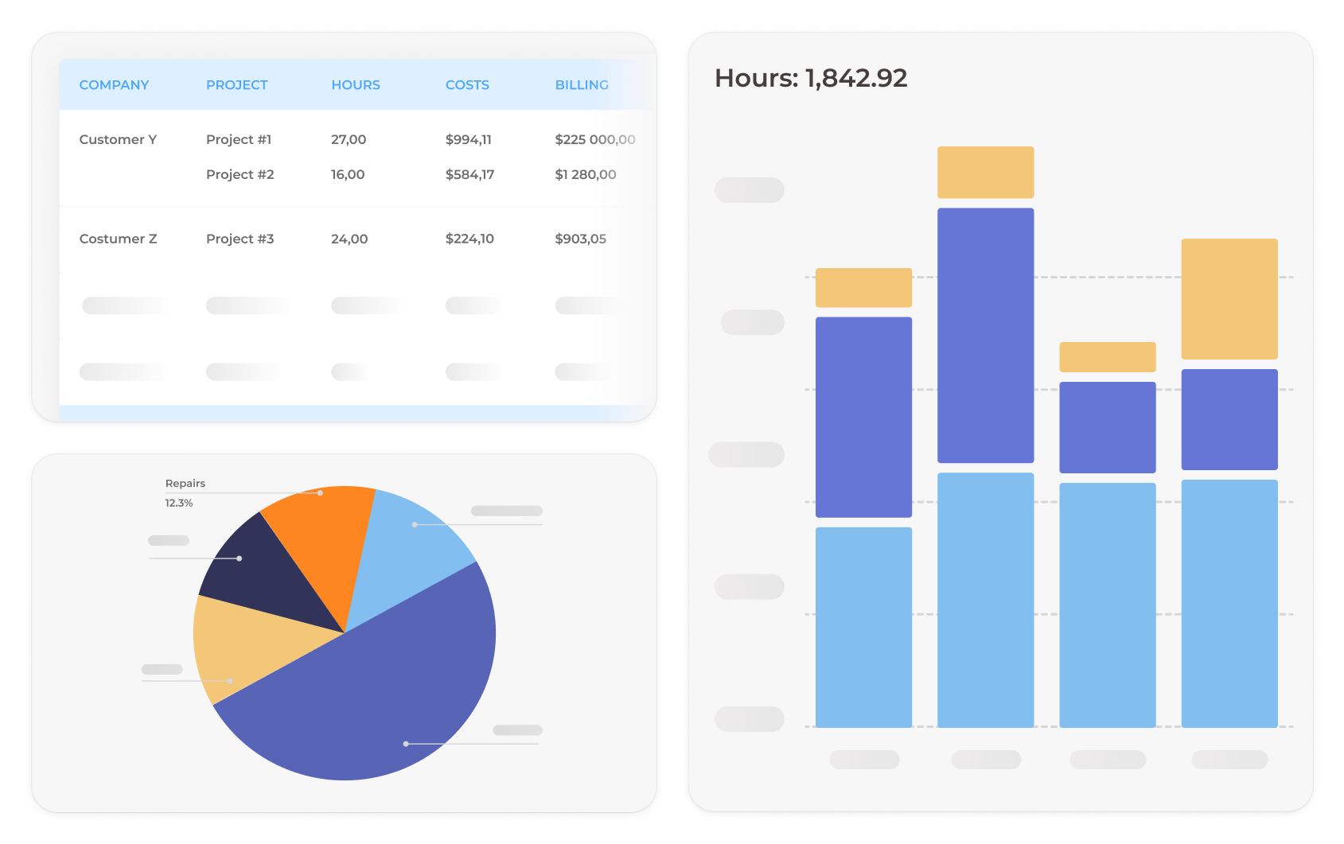Sort table by HOURS column header
This screenshot has height=844, width=1344.
point(355,85)
